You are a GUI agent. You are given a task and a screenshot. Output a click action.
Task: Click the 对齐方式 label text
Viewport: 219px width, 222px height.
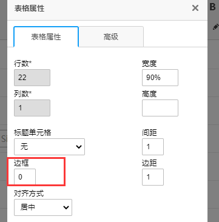(x=29, y=193)
